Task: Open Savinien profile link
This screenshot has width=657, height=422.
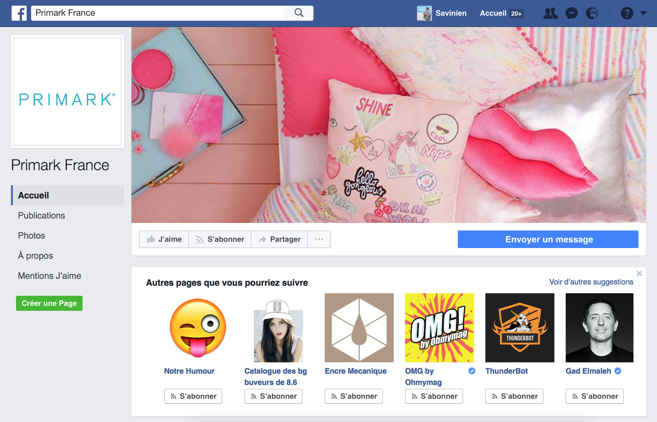Action: [451, 13]
